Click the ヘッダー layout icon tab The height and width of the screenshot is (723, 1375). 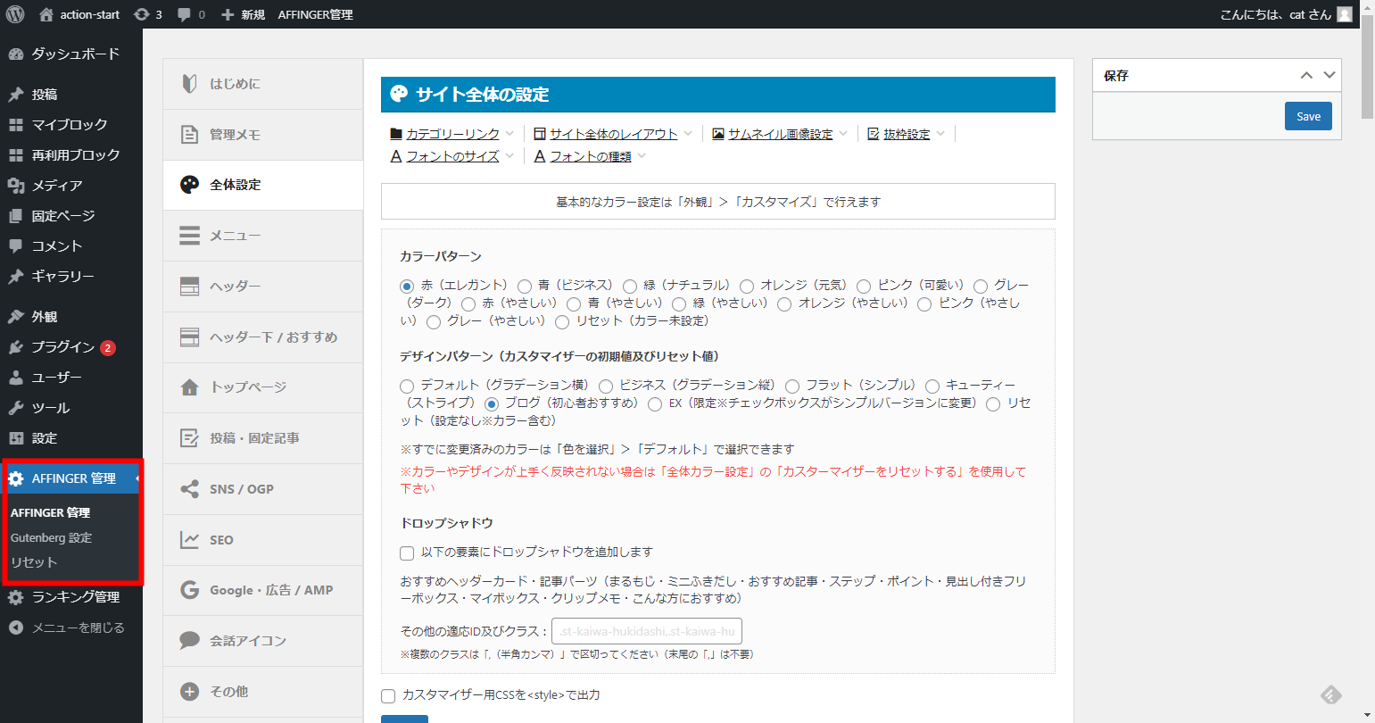pos(189,287)
